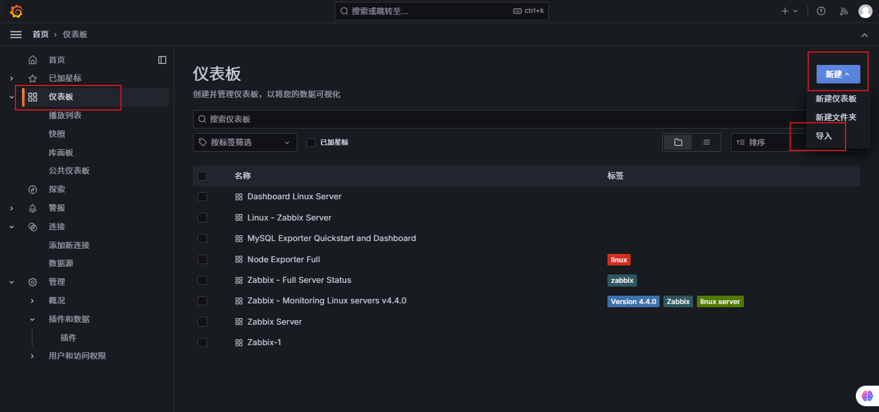The width and height of the screenshot is (879, 412).
Task: Collapse the 仪表板 sidebar section
Action: 12,97
